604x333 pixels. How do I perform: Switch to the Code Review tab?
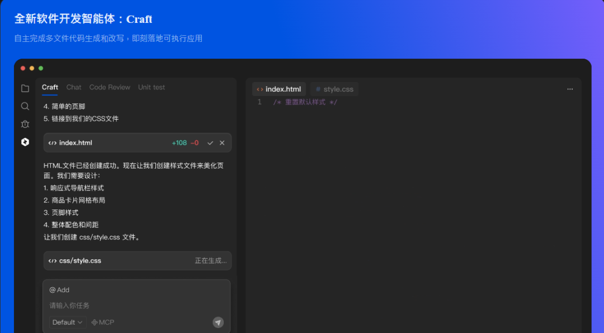tap(110, 87)
